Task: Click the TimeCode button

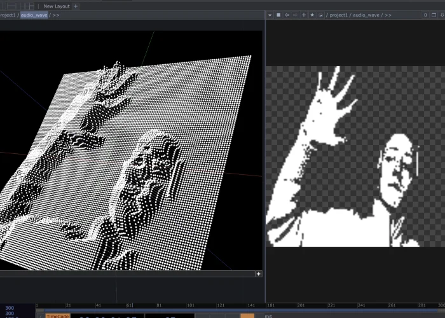Action: 58,316
